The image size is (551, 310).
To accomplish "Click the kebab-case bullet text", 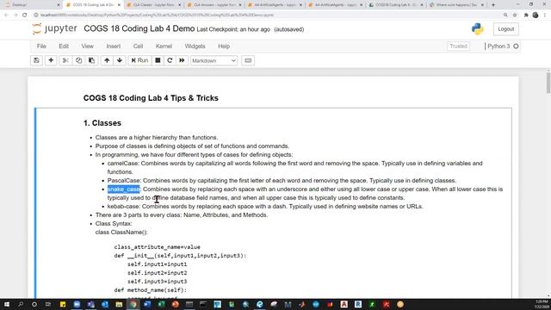I will click(x=265, y=207).
